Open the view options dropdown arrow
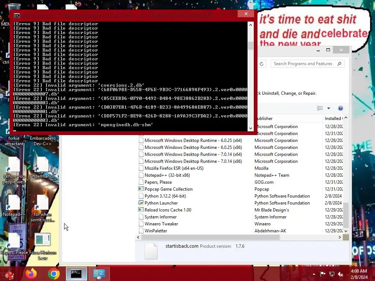This screenshot has height=281, width=375. coord(328,108)
